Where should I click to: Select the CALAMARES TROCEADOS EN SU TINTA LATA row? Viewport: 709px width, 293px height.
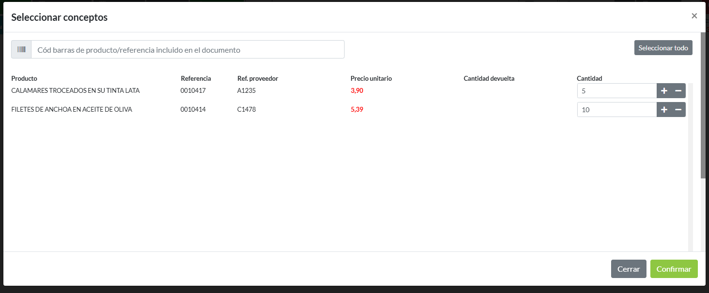[x=75, y=91]
